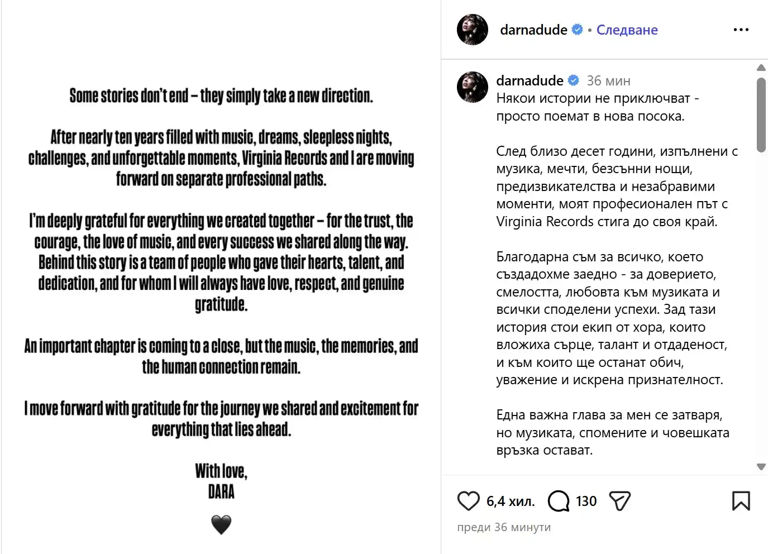Open comments via the speech bubble icon
This screenshot has width=768, height=554.
559,501
